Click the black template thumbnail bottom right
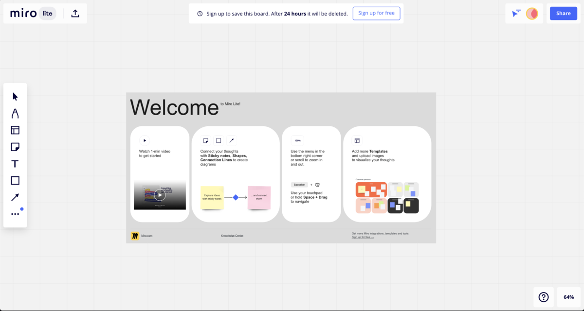 [x=411, y=206]
